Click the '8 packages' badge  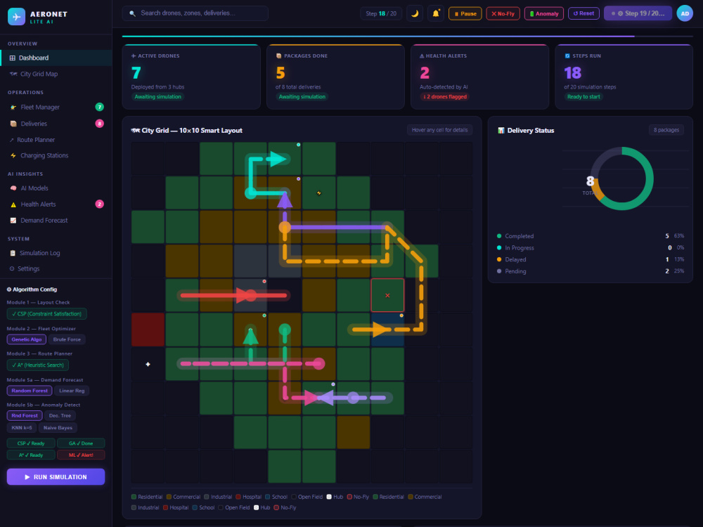click(x=666, y=130)
